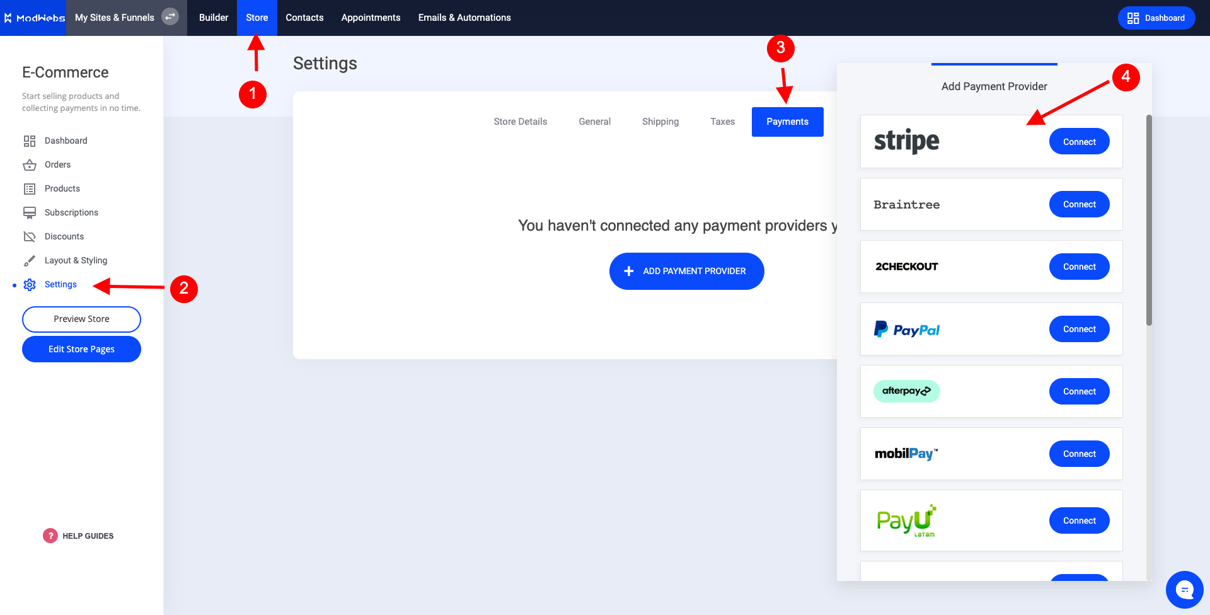Image resolution: width=1210 pixels, height=615 pixels.
Task: Click the Preview Store button
Action: coord(81,319)
